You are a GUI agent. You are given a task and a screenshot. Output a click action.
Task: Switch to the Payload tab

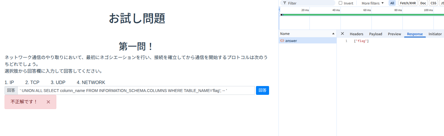pyautogui.click(x=375, y=34)
